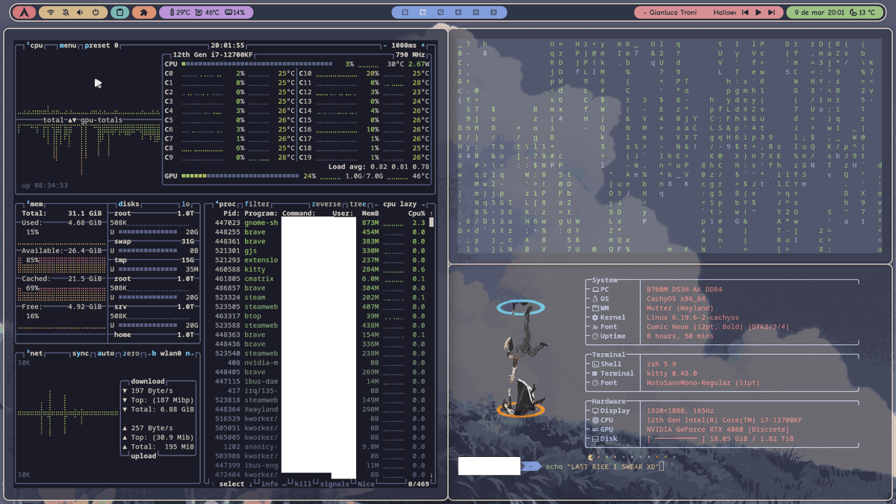Toggle net sync option
The width and height of the screenshot is (896, 504).
pyautogui.click(x=81, y=353)
